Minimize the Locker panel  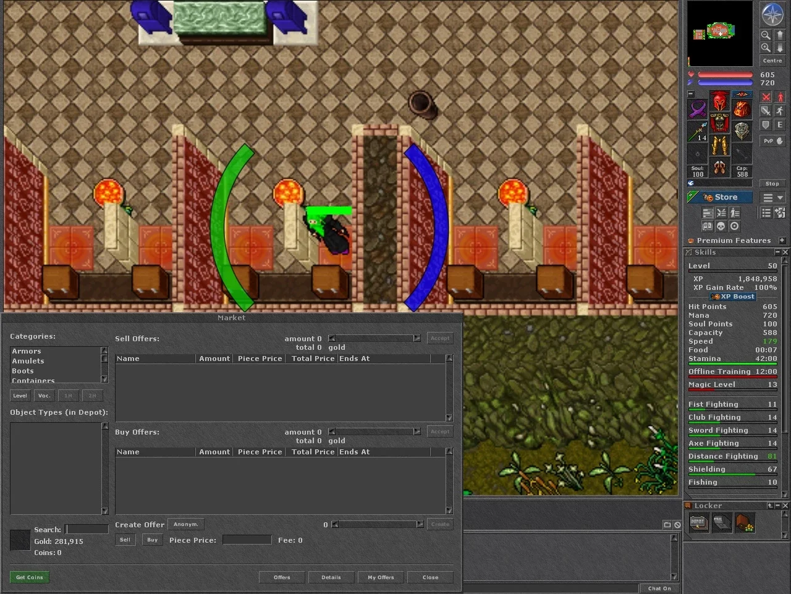(x=777, y=506)
